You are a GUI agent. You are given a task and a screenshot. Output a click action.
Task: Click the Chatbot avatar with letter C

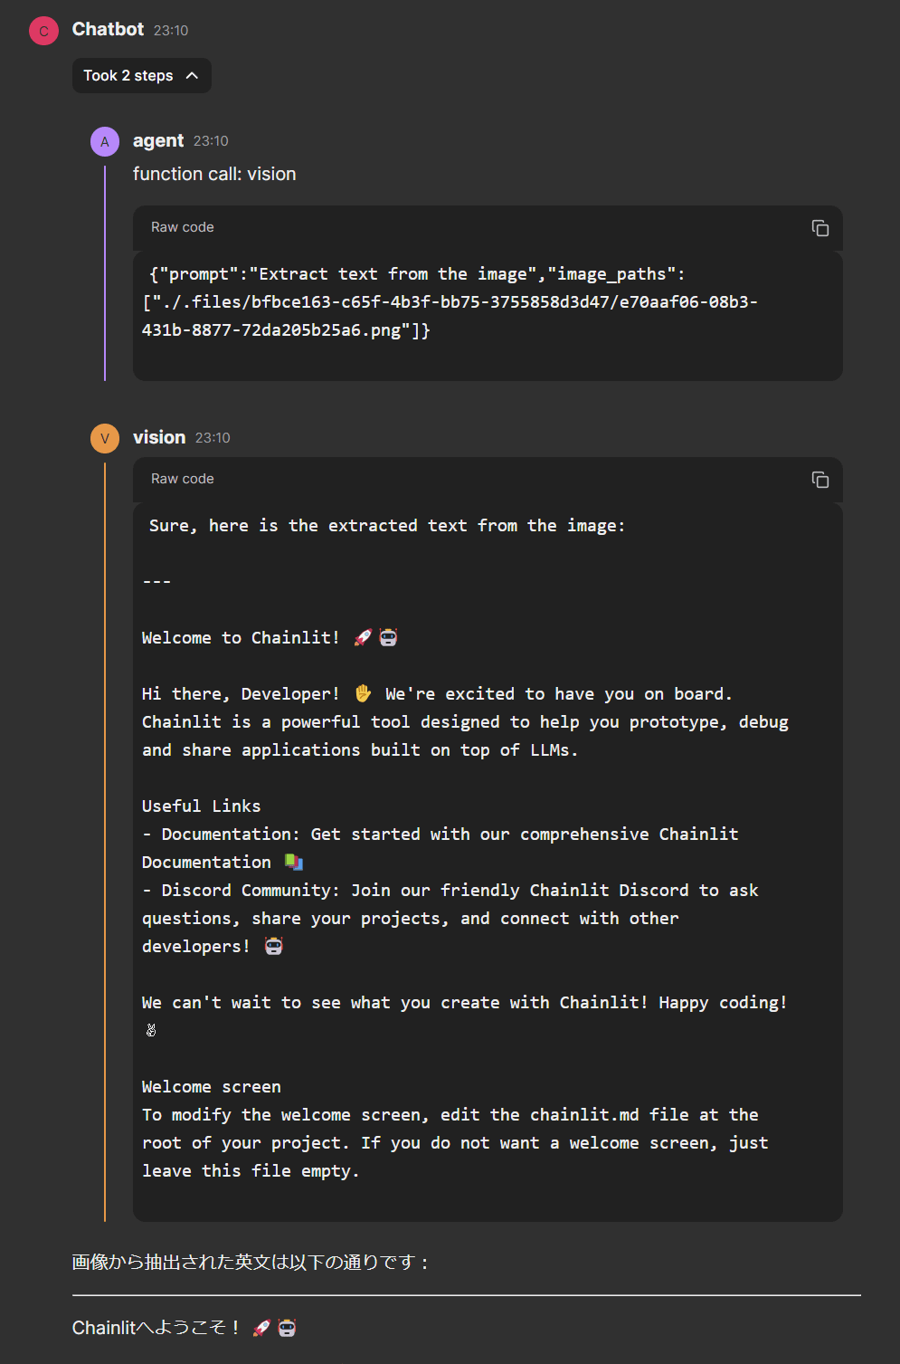click(x=43, y=31)
